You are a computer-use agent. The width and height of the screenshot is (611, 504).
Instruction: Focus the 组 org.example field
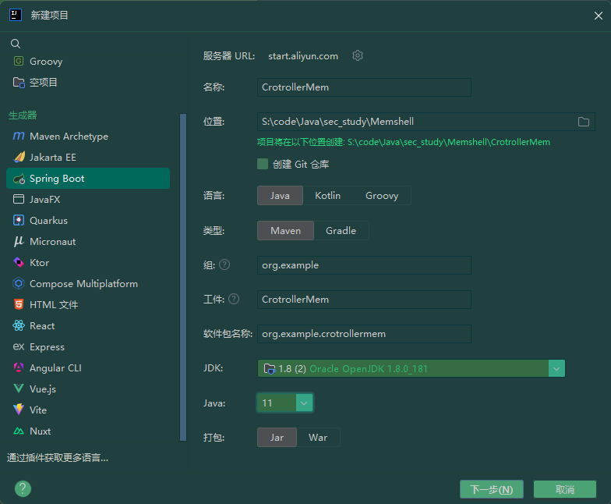364,265
